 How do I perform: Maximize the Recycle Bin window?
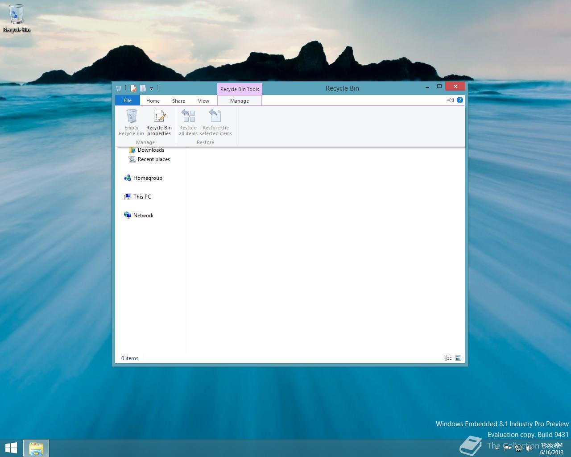pyautogui.click(x=439, y=87)
